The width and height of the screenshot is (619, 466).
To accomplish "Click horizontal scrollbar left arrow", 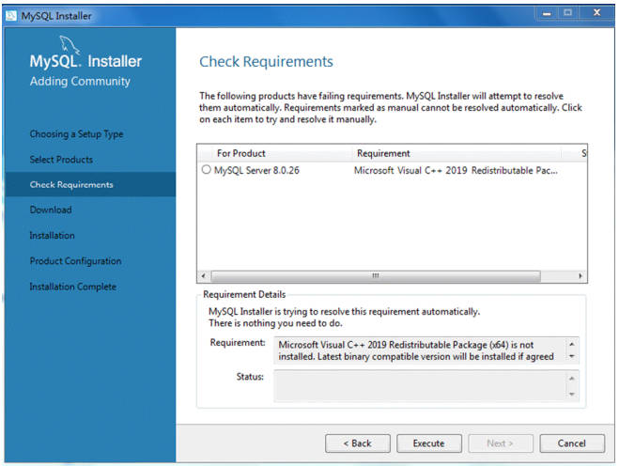I will point(203,275).
